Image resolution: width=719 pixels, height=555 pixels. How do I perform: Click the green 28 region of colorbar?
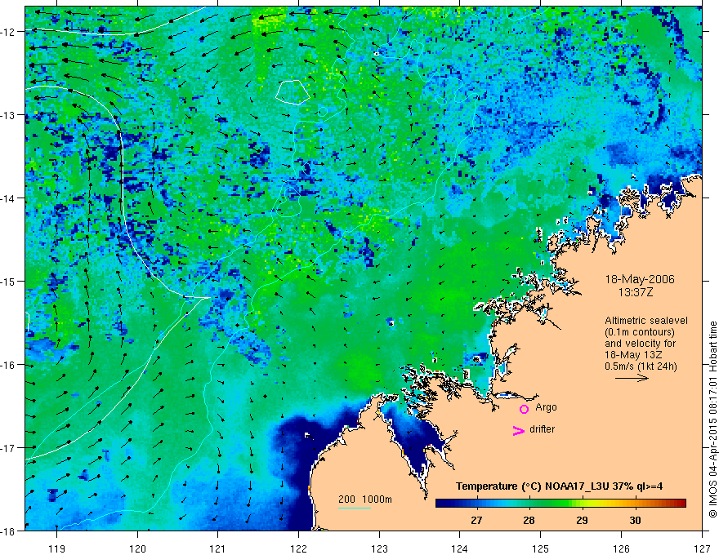[x=529, y=504]
